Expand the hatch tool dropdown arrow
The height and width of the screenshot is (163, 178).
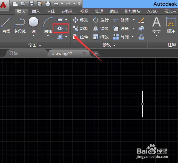pyautogui.click(x=66, y=37)
